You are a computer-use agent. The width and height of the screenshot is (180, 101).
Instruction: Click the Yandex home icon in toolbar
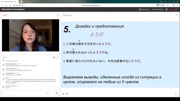pyautogui.click(x=6, y=5)
